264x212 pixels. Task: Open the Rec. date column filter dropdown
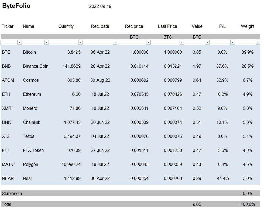pos(115,42)
